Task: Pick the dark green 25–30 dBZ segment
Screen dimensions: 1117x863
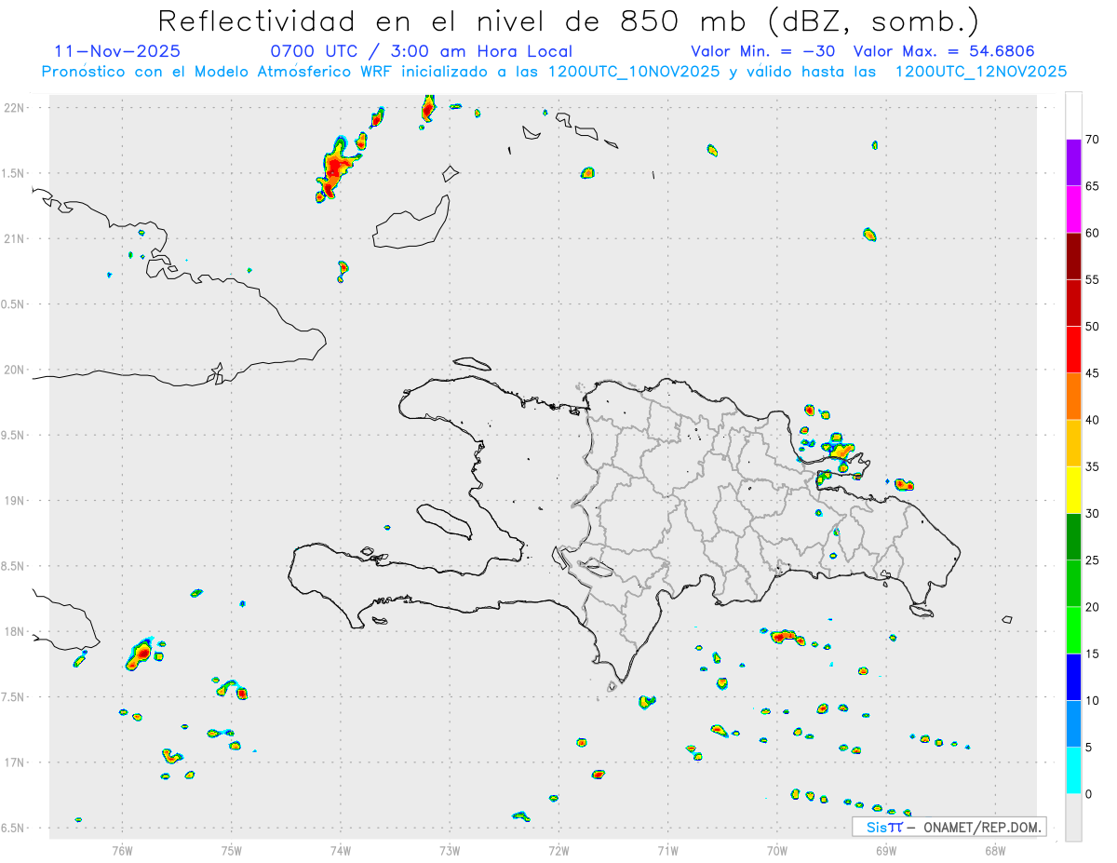Action: [x=1073, y=537]
